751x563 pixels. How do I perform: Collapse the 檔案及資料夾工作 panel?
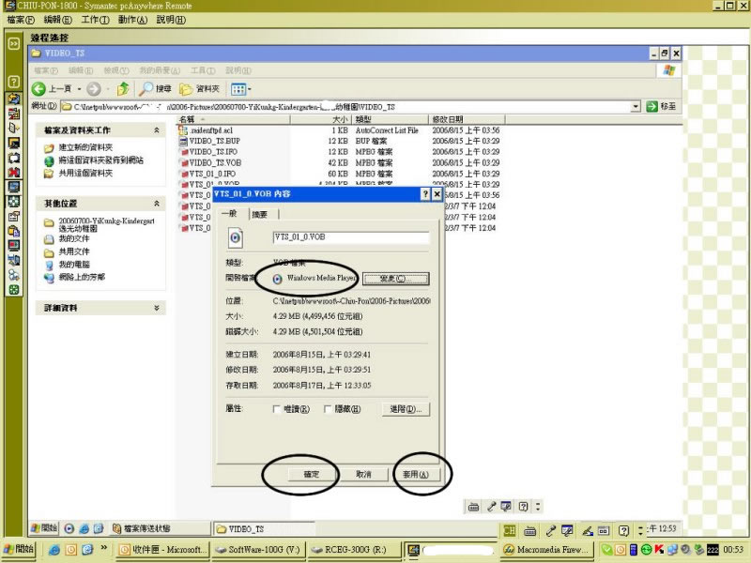[158, 129]
